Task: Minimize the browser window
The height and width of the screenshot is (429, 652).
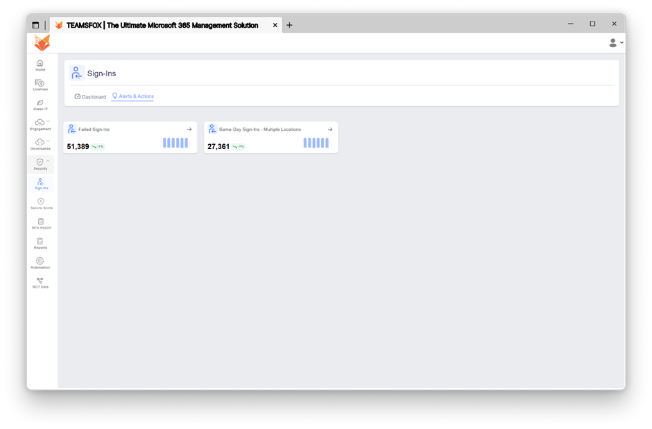Action: click(570, 24)
